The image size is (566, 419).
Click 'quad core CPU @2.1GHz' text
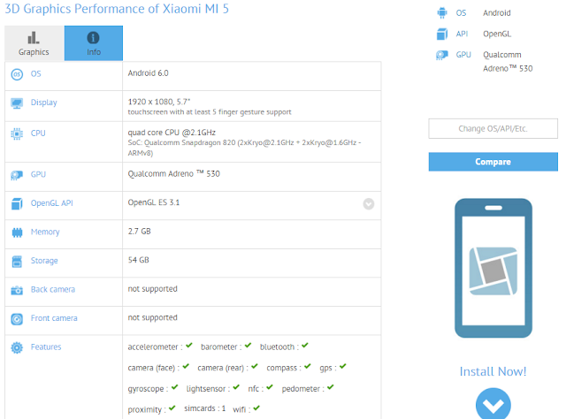[x=172, y=133]
